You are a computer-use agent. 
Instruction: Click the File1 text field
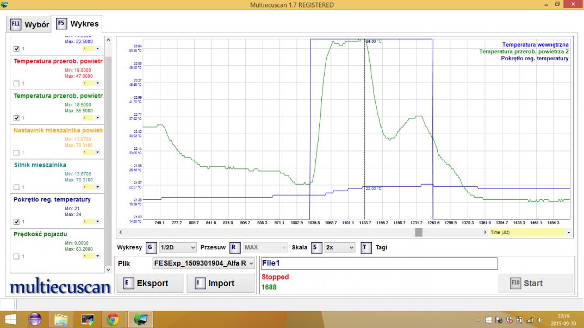click(x=379, y=263)
